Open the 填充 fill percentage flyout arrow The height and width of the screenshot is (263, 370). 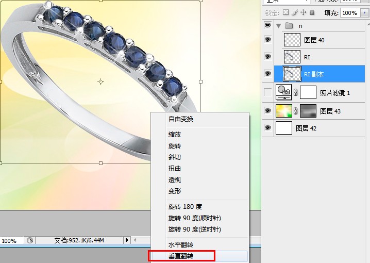click(x=364, y=13)
